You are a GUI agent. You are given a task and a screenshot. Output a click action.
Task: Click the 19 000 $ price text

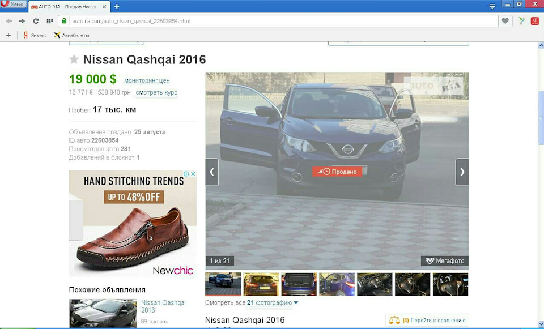pyautogui.click(x=92, y=79)
